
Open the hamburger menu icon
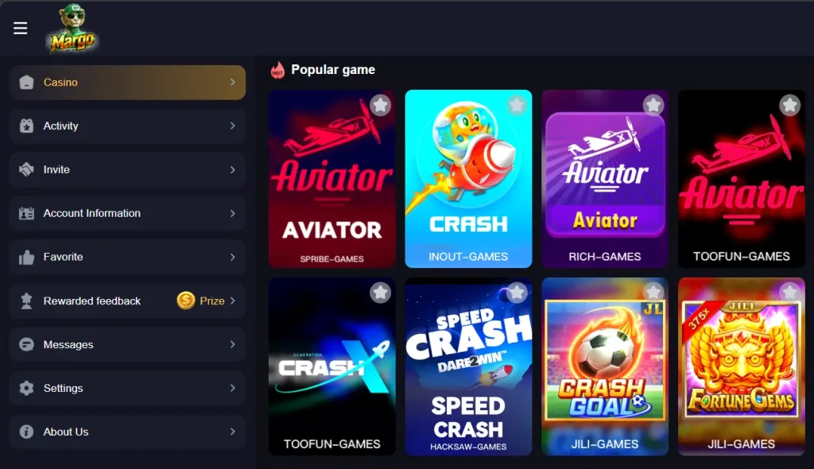coord(20,28)
